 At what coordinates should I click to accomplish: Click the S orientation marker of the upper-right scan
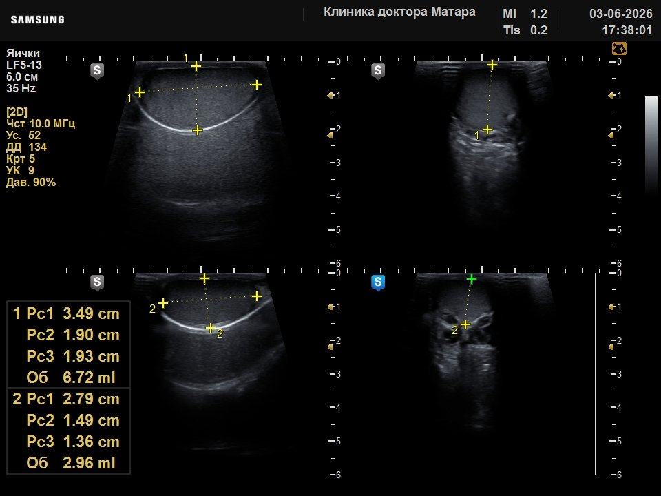378,71
